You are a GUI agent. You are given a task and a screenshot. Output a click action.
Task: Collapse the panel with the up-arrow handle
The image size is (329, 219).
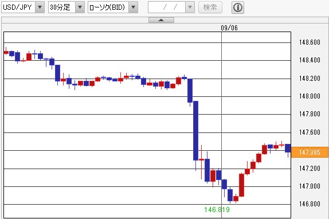(x=161, y=20)
